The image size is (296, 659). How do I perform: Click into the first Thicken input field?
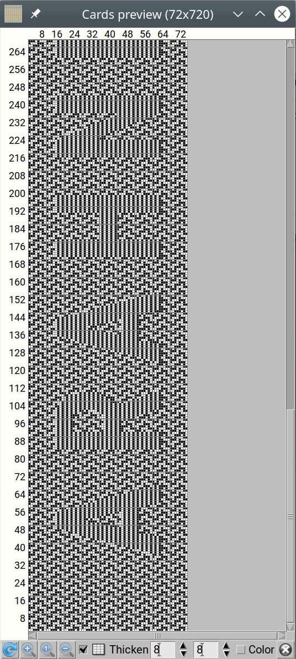(163, 650)
